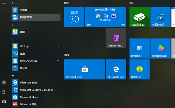Open the Microsoft 资讯 news app icon
The image size is (175, 108).
[x=15, y=104]
